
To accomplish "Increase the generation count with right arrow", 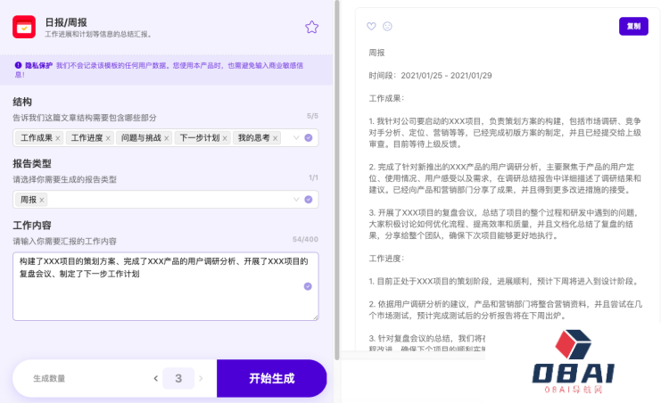I will pos(201,378).
